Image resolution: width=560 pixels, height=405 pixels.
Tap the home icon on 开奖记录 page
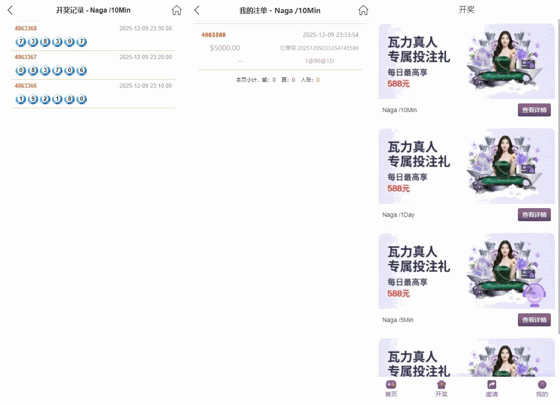coord(176,10)
